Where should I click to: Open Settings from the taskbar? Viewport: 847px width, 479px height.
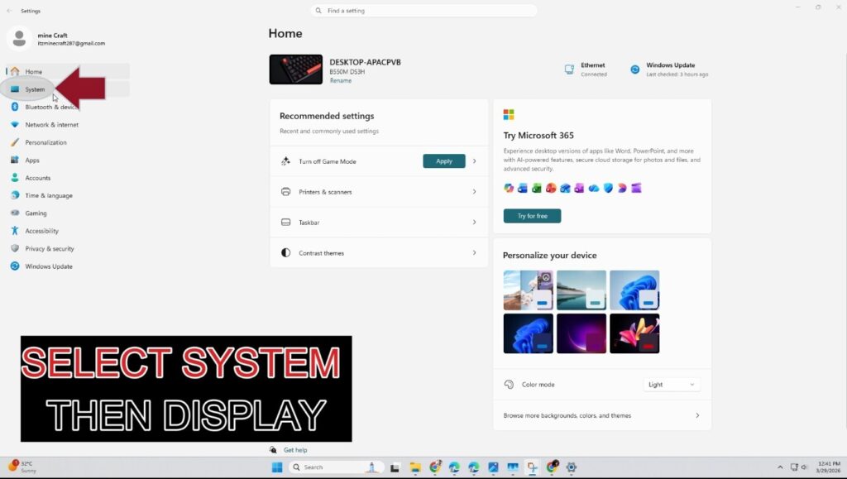571,467
